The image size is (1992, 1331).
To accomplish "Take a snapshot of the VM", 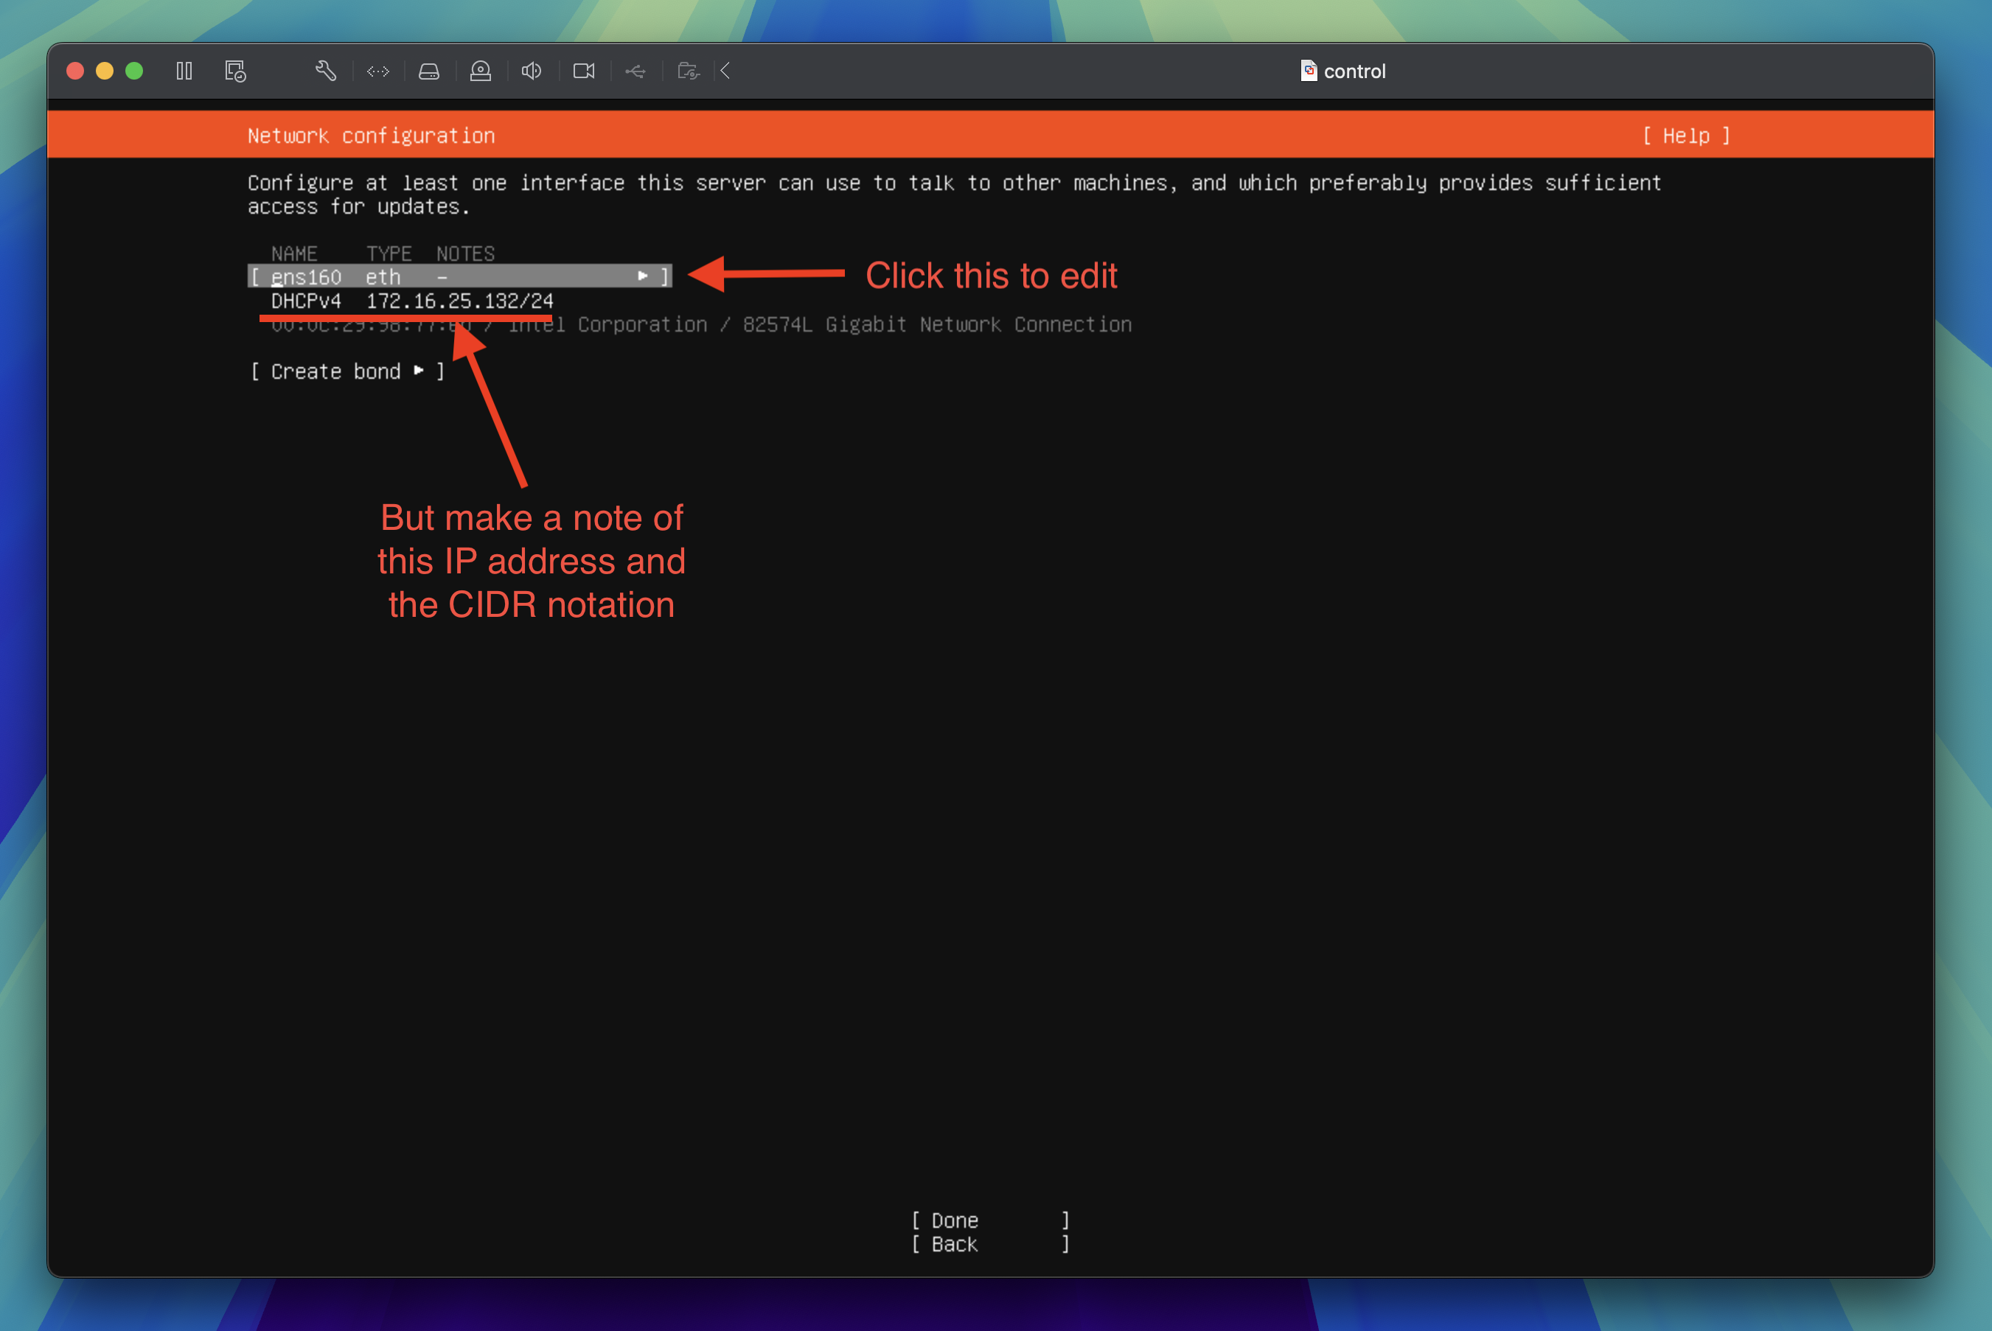I will (x=235, y=71).
